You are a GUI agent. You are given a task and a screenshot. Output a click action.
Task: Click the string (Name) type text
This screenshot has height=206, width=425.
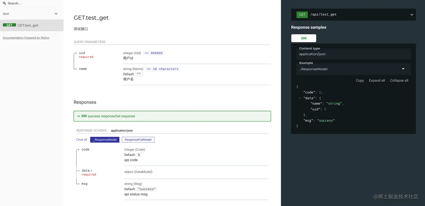click(133, 69)
